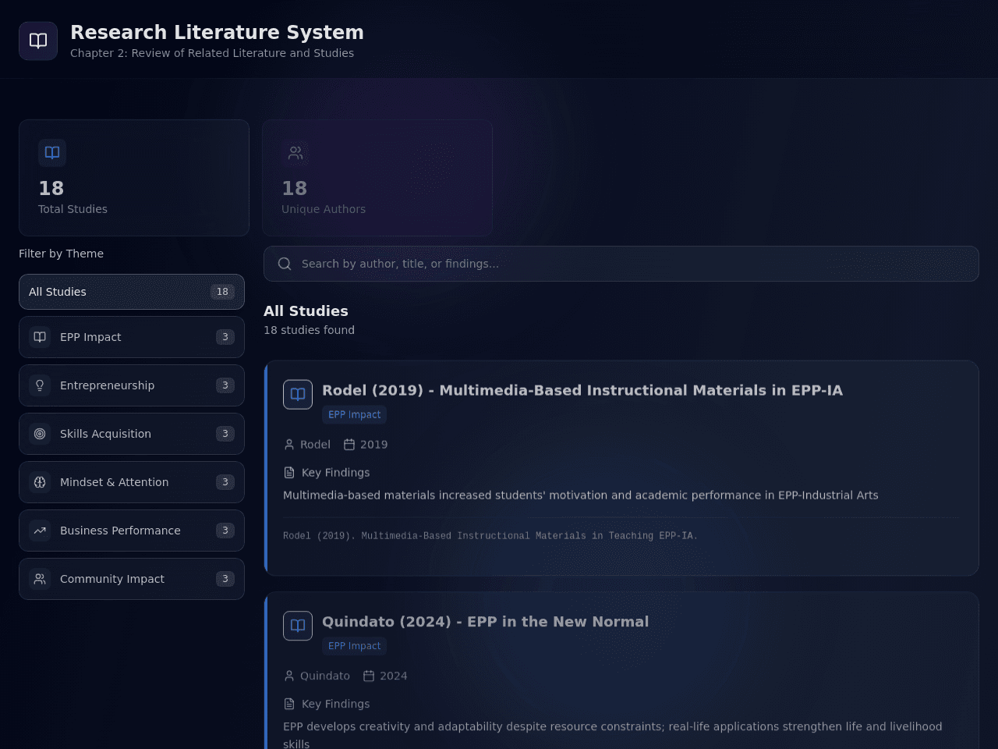The width and height of the screenshot is (998, 749).
Task: Click the Entrepreneurship lightbulb icon
Action: tap(40, 385)
